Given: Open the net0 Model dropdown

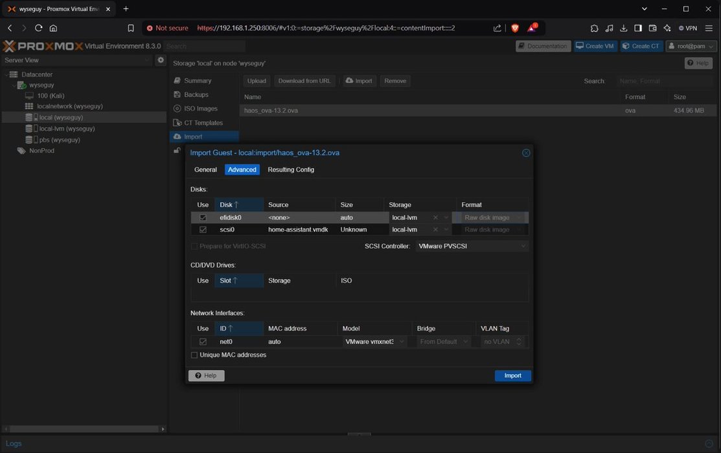Looking at the screenshot, I should tap(375, 342).
